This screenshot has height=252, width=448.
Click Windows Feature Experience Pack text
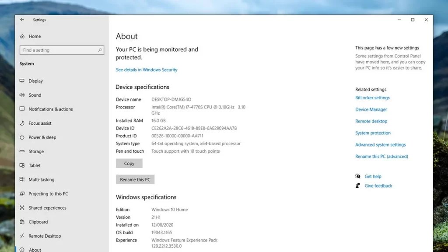point(184,243)
